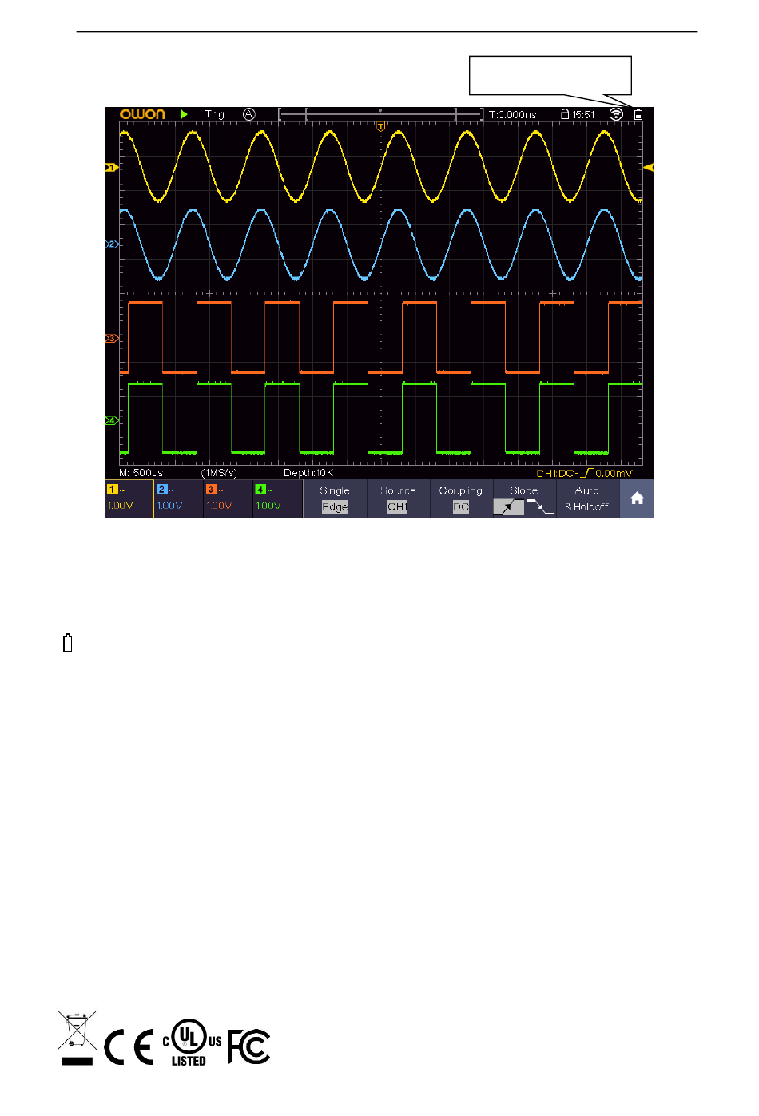This screenshot has width=759, height=1116.
Task: Open the Wi-Fi status icon
Action: pyautogui.click(x=616, y=114)
